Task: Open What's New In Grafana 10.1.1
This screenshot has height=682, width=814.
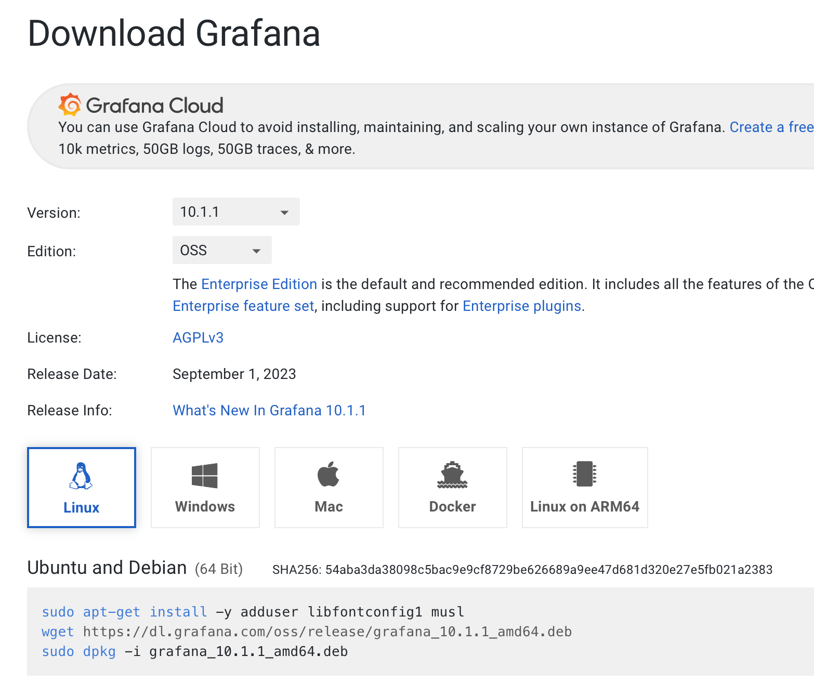Action: coord(269,410)
